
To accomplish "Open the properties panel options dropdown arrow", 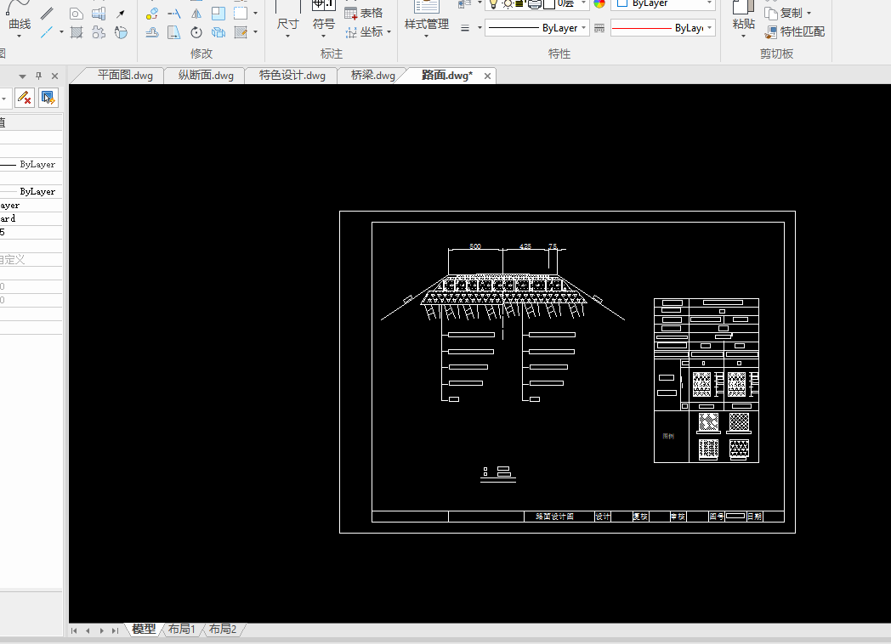I will point(22,76).
